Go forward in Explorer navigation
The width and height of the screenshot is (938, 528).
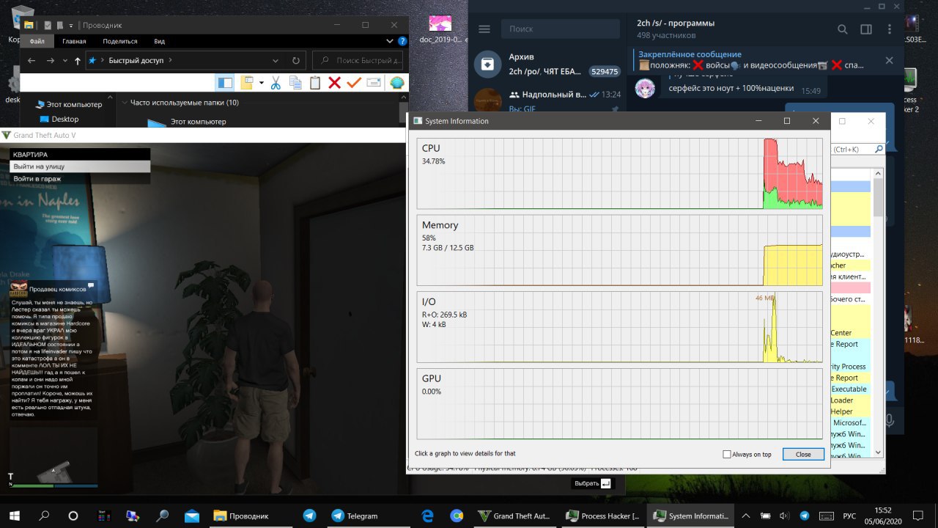pos(50,61)
